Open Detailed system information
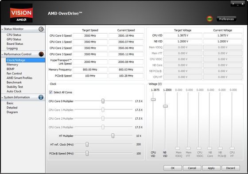Image resolution: width=248 pixels, height=174 pixels. 12,108
